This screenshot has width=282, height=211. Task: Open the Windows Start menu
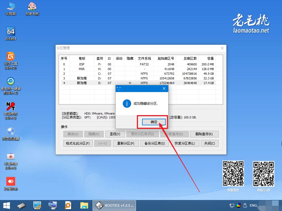7,206
